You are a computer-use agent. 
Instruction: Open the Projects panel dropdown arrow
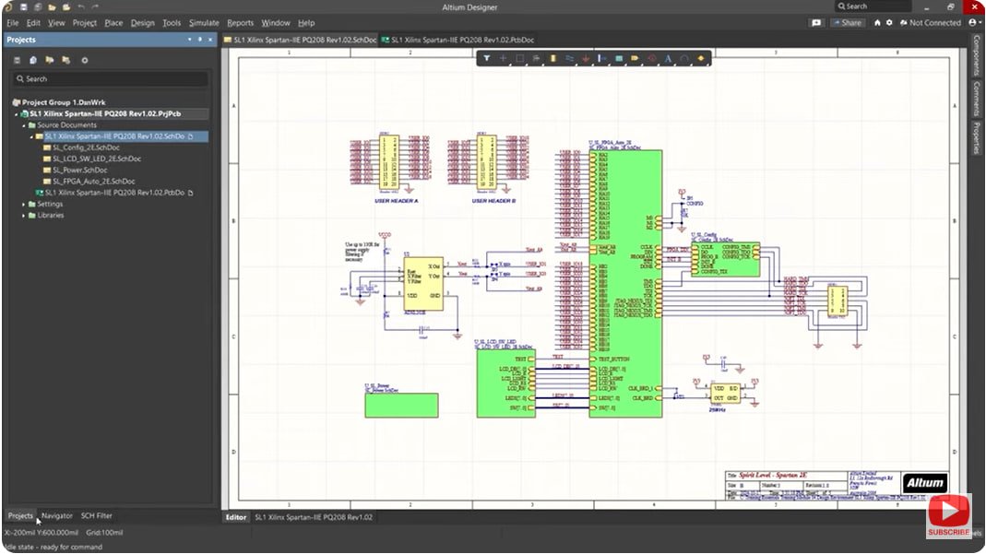pos(188,40)
